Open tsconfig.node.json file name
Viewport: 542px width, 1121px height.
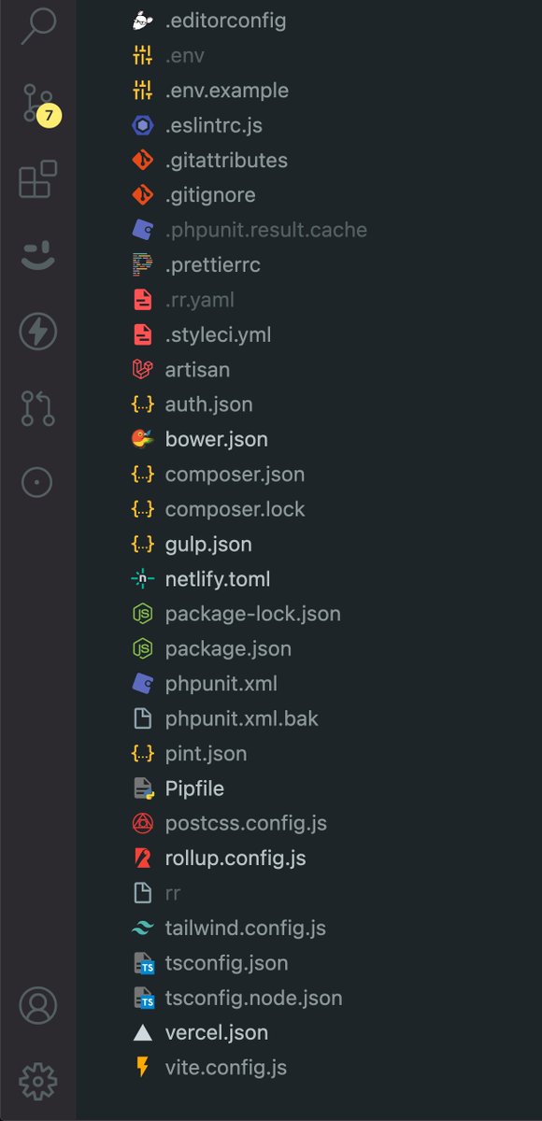click(254, 998)
